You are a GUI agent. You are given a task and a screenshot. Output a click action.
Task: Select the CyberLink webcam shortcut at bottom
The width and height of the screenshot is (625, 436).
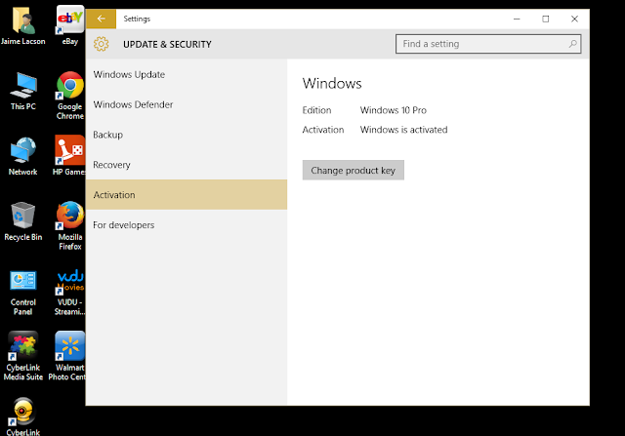[x=23, y=416]
